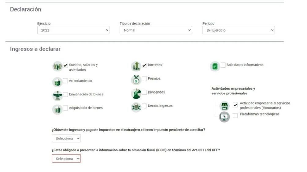Uncheck the Sueldos, salarios y asimilados checkbox
Viewport: 307px width, 172px height.
65,65
